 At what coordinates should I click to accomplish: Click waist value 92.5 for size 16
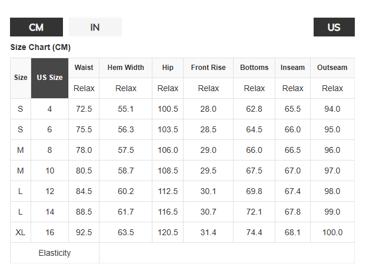pyautogui.click(x=84, y=232)
